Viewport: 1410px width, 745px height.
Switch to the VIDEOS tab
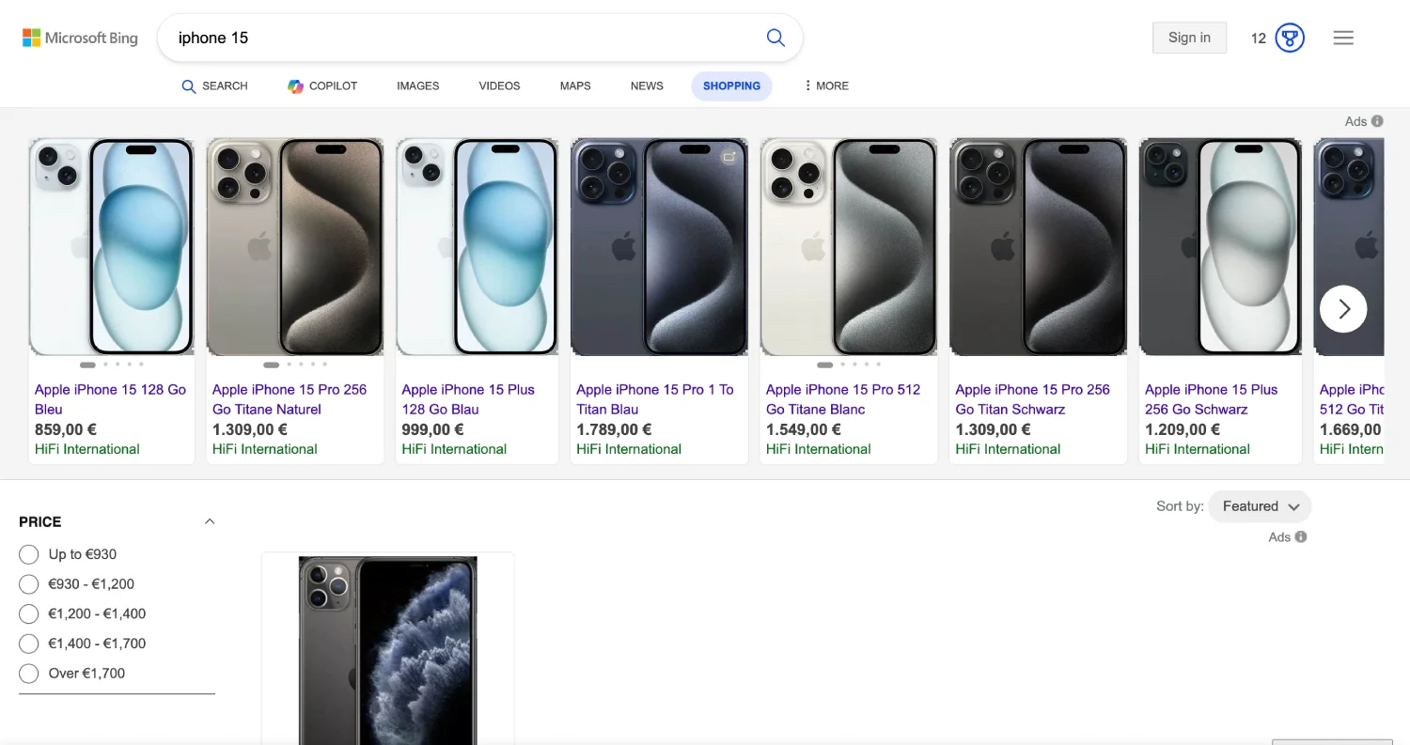[499, 85]
